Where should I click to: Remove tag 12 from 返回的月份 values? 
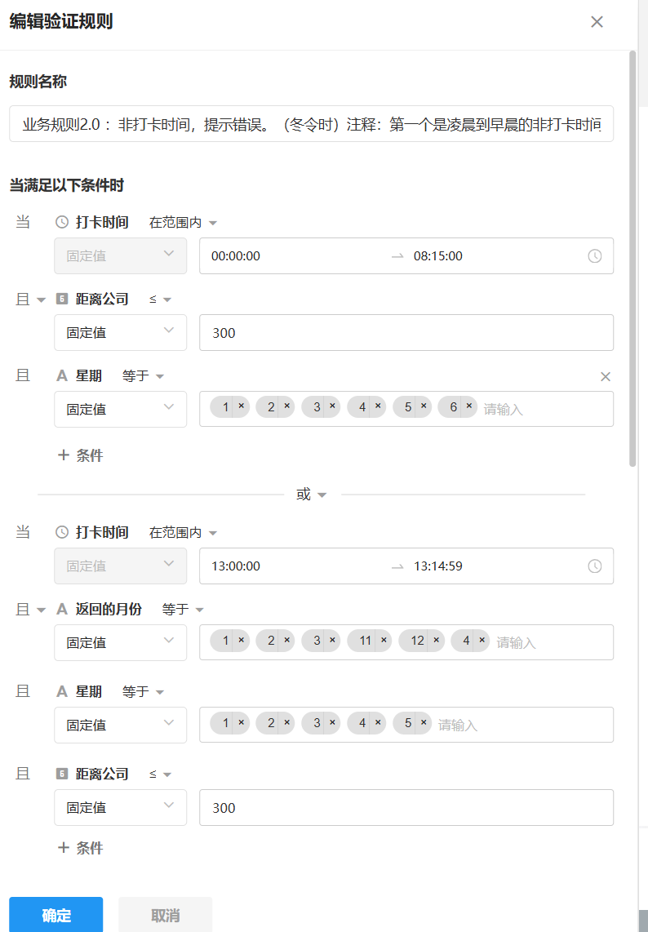[x=437, y=641]
